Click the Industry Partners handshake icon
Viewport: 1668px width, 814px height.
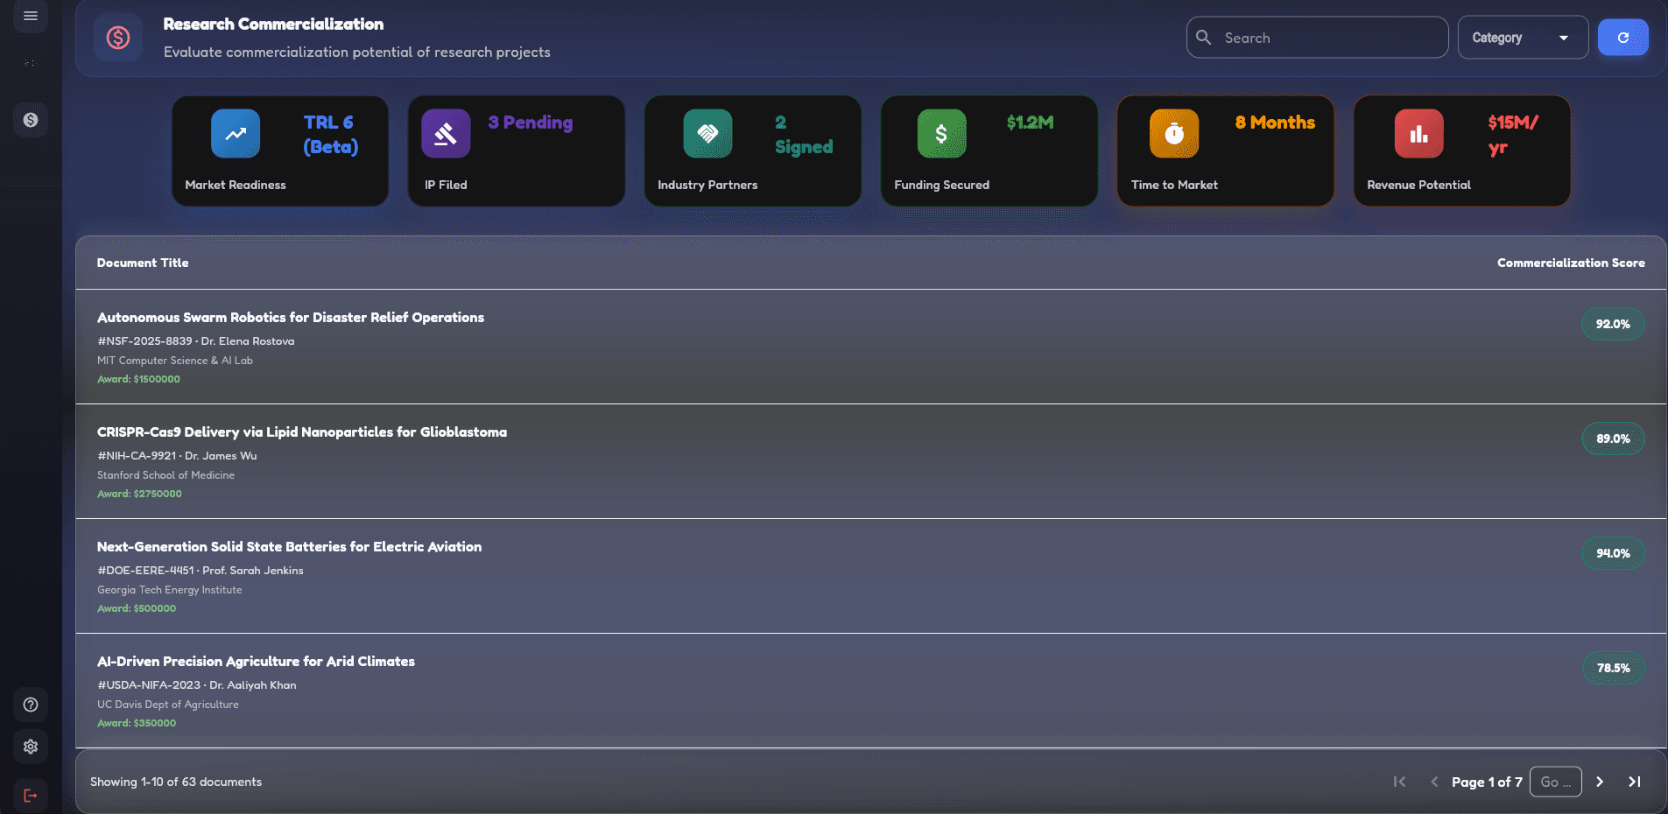pyautogui.click(x=707, y=134)
